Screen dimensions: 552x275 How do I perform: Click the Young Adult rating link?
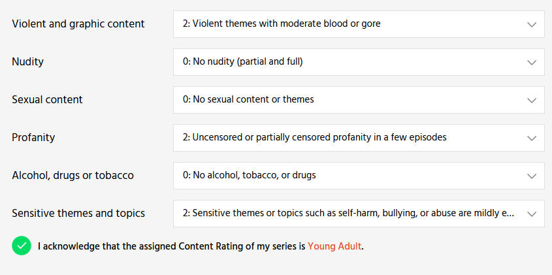point(334,247)
